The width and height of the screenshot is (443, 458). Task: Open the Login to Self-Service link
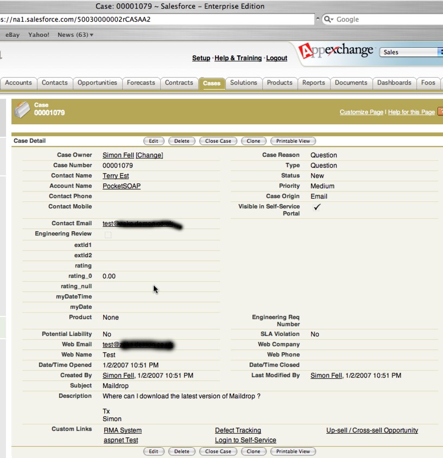click(x=245, y=440)
